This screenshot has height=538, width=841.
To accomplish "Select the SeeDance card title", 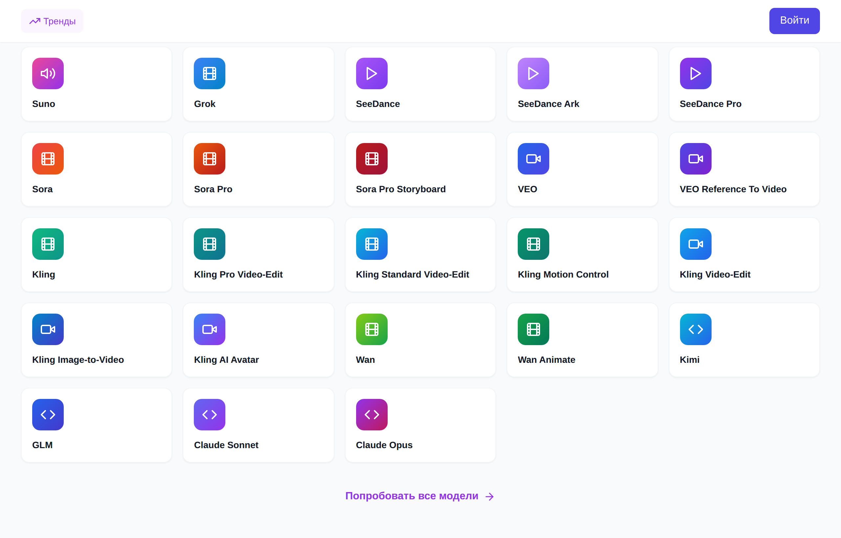I will [378, 104].
